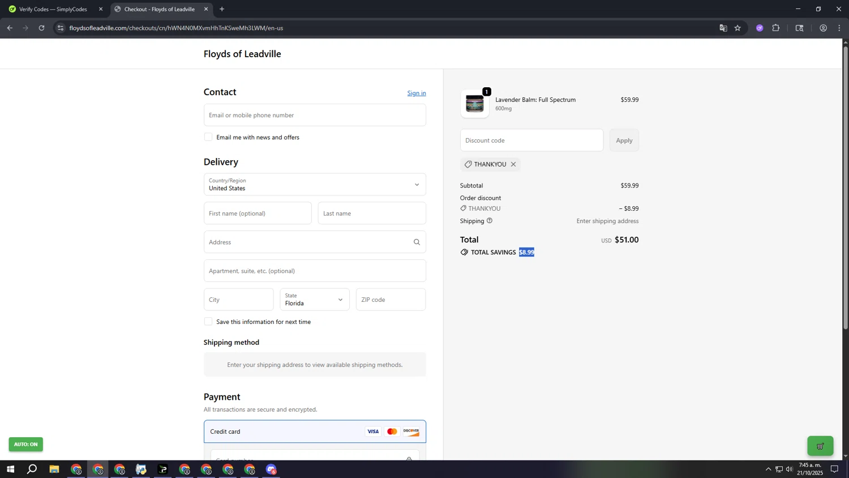The width and height of the screenshot is (849, 478).
Task: Remove the THANKYOU discount code tag
Action: 513,164
